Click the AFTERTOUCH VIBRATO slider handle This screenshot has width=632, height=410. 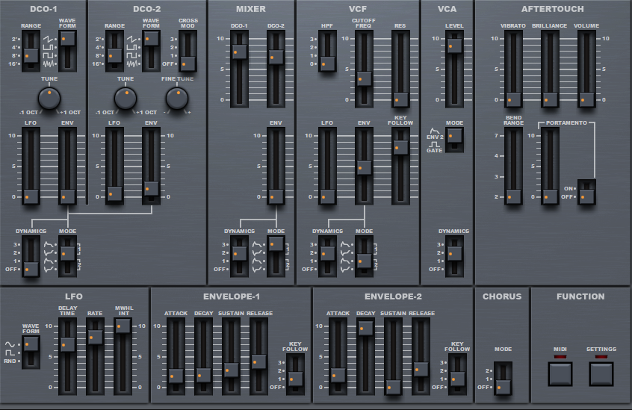point(513,99)
